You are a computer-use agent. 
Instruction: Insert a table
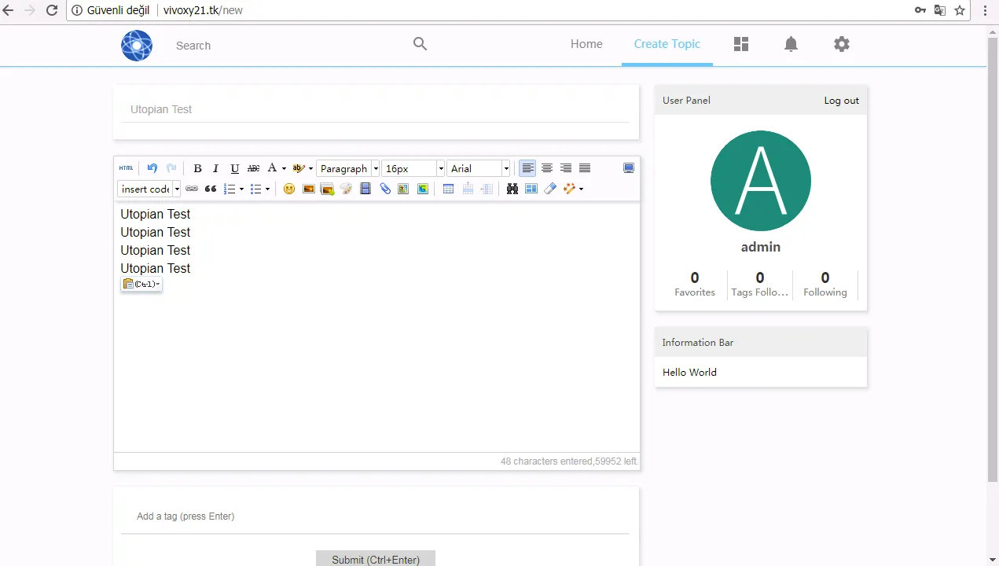448,189
